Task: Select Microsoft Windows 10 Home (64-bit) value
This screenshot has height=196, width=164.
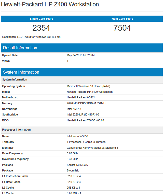Action: 88,86
